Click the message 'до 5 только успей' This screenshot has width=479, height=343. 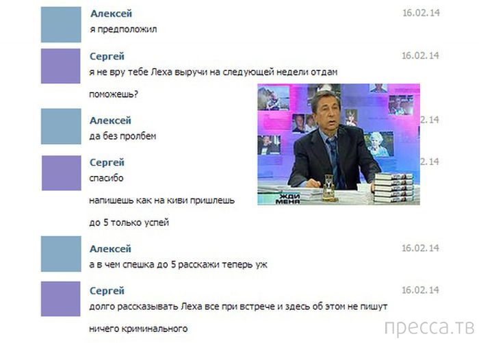click(129, 223)
